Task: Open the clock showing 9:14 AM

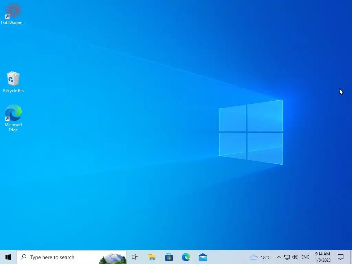Action: coord(322,257)
